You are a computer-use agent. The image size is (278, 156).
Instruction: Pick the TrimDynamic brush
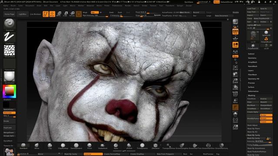point(142,146)
